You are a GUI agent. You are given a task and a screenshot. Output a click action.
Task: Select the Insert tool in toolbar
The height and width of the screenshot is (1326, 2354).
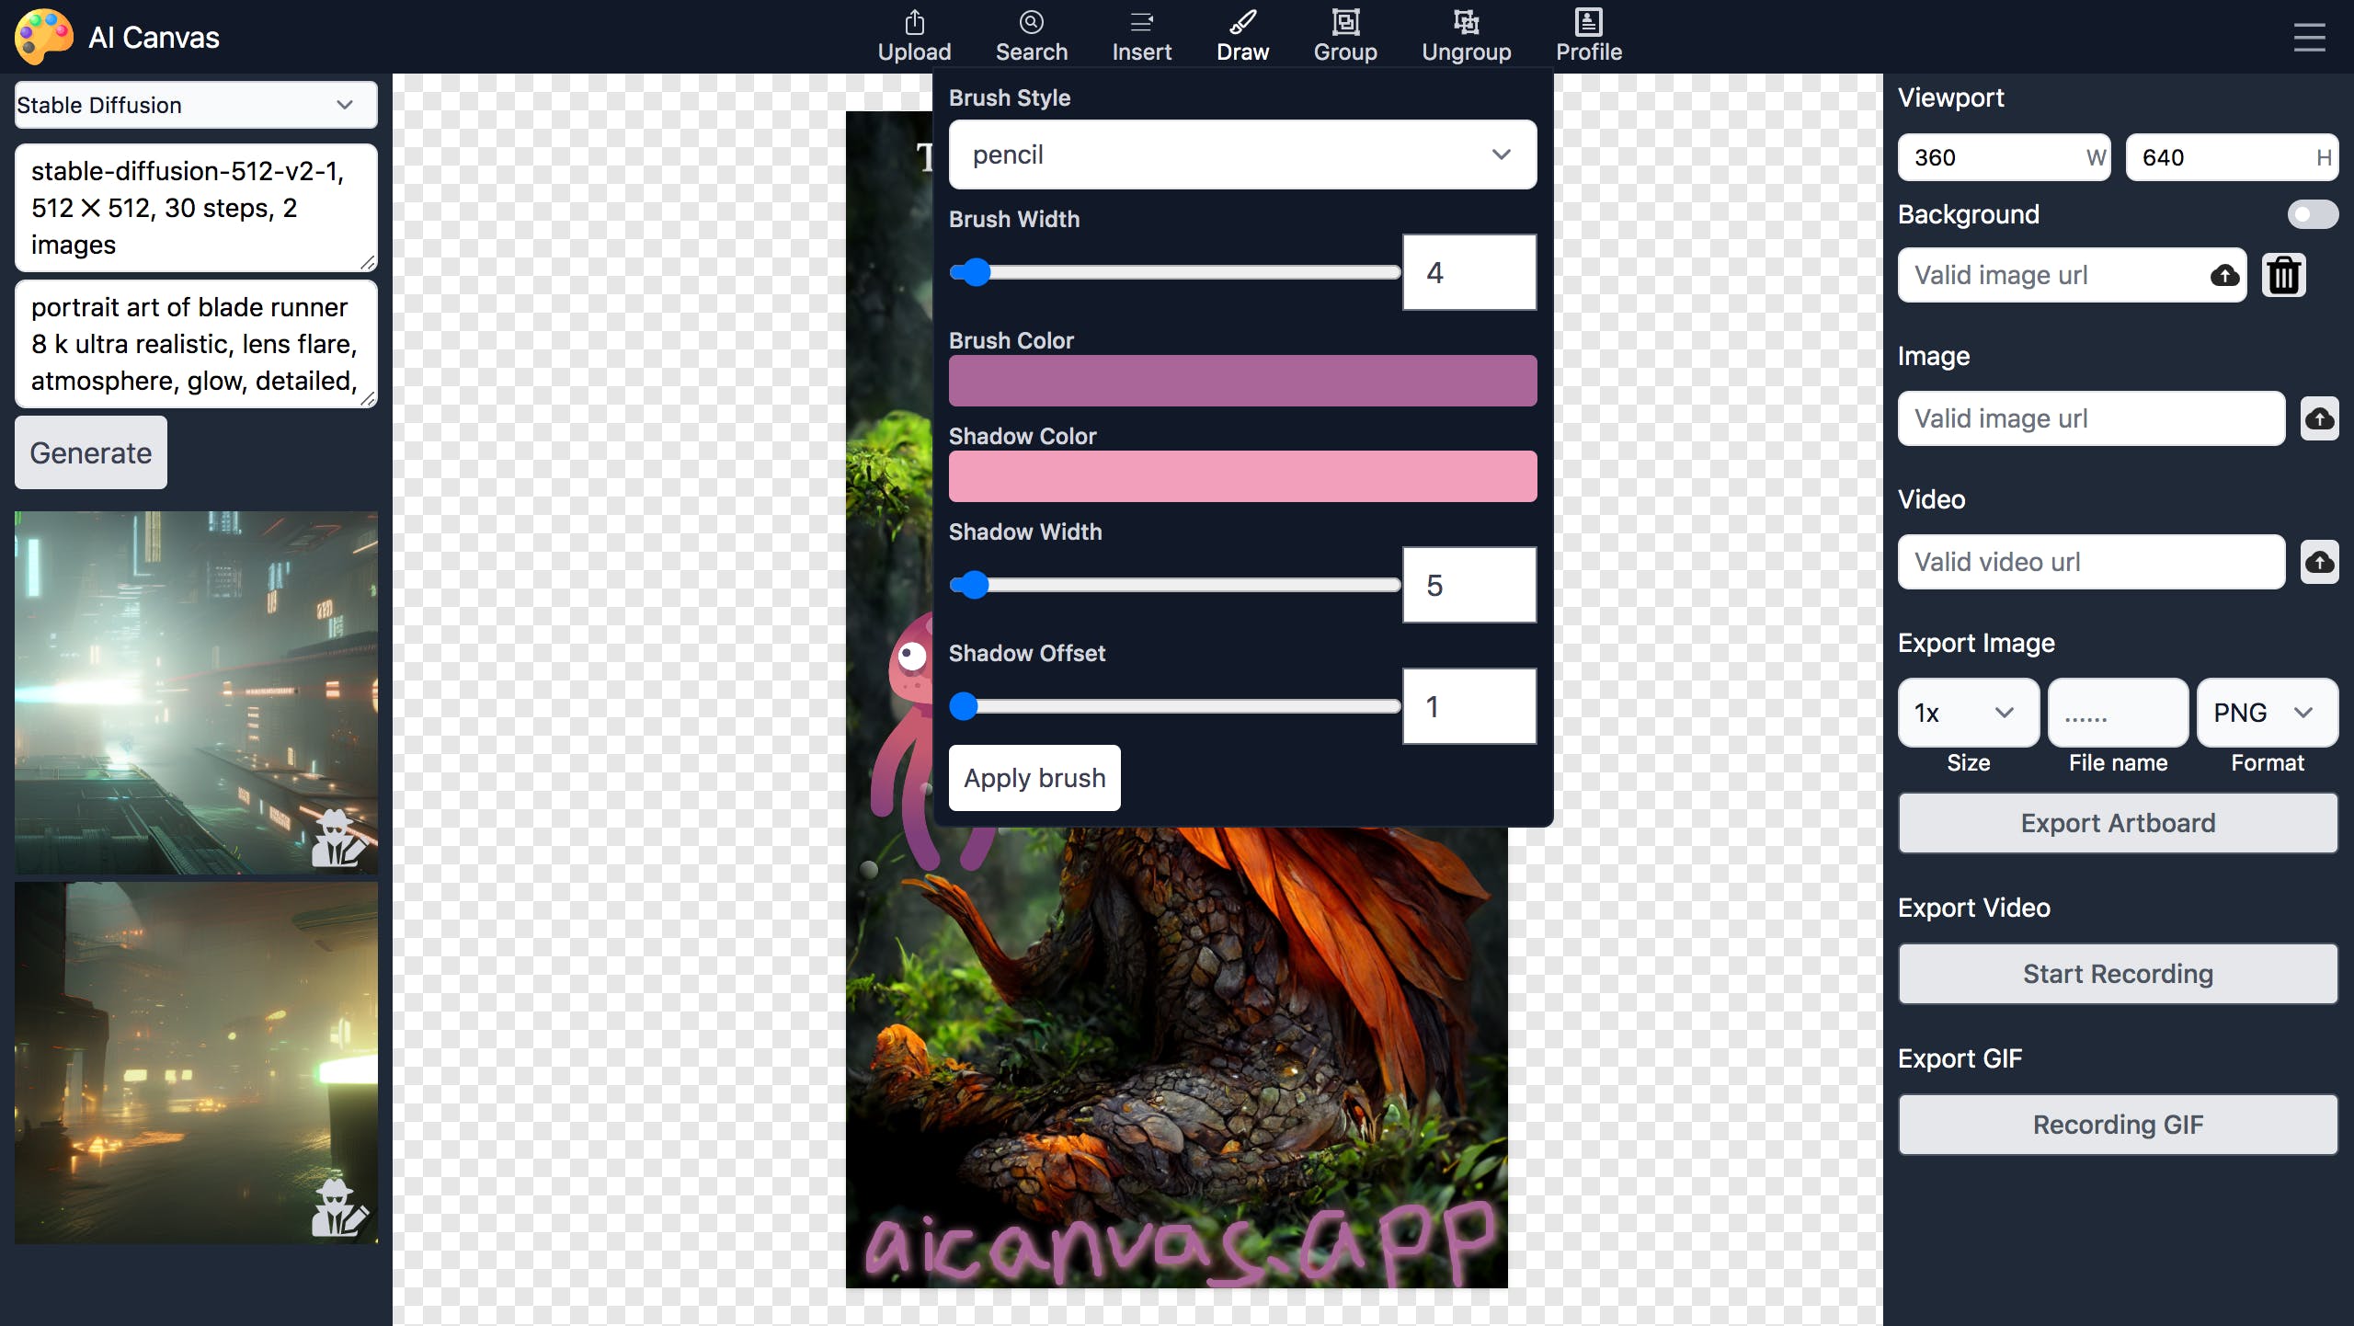(x=1141, y=34)
